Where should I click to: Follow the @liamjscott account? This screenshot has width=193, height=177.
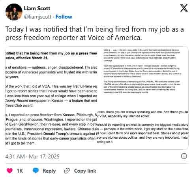(x=64, y=17)
